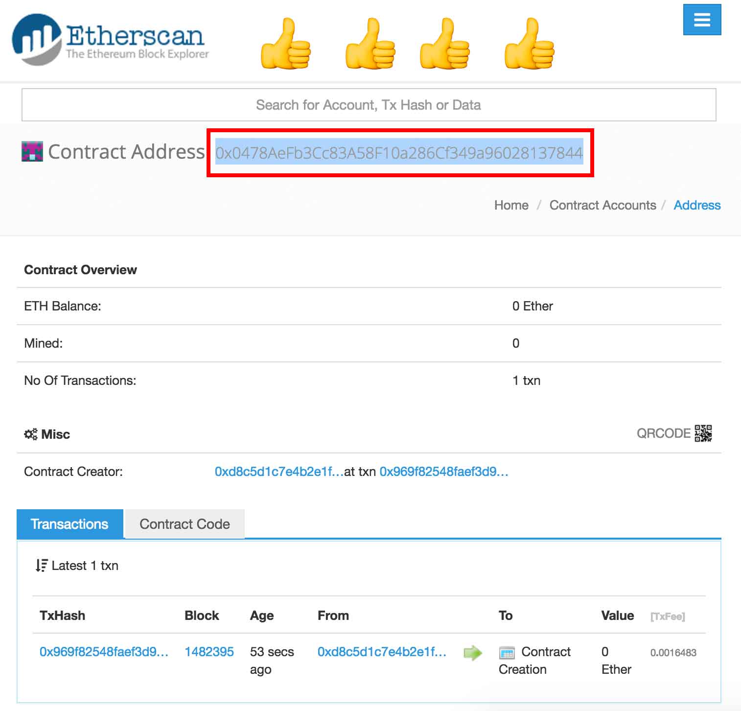Click the 'Contract Creation' text in the To column

click(535, 661)
